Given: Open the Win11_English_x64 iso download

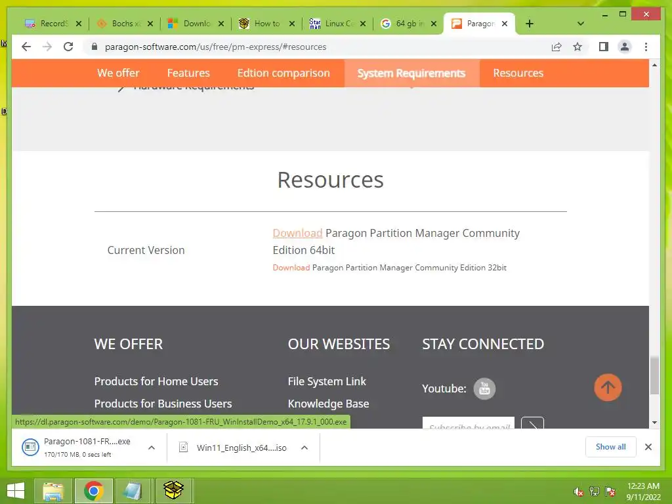Looking at the screenshot, I should pos(234,448).
